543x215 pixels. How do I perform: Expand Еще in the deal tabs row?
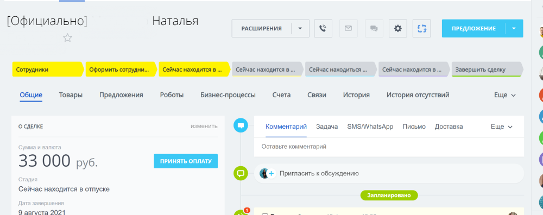[505, 95]
